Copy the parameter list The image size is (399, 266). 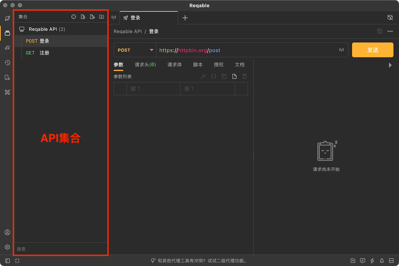[224, 76]
